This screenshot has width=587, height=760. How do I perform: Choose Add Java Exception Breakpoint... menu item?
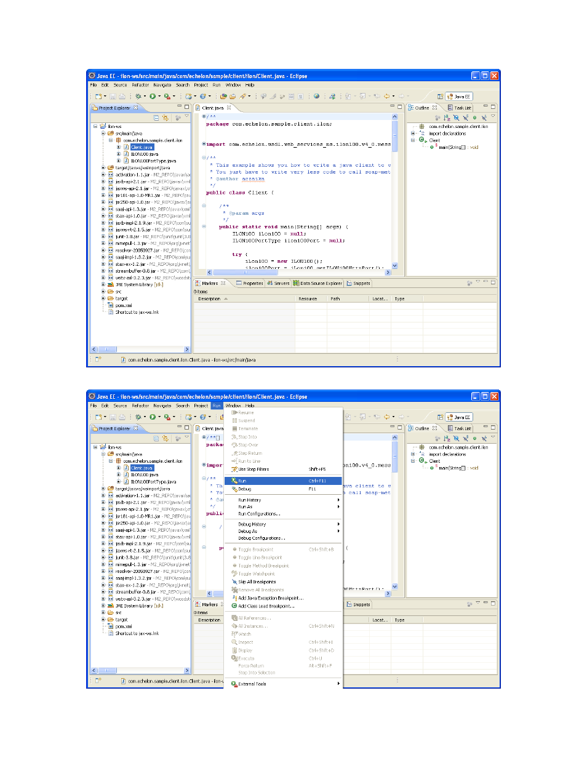[284, 598]
